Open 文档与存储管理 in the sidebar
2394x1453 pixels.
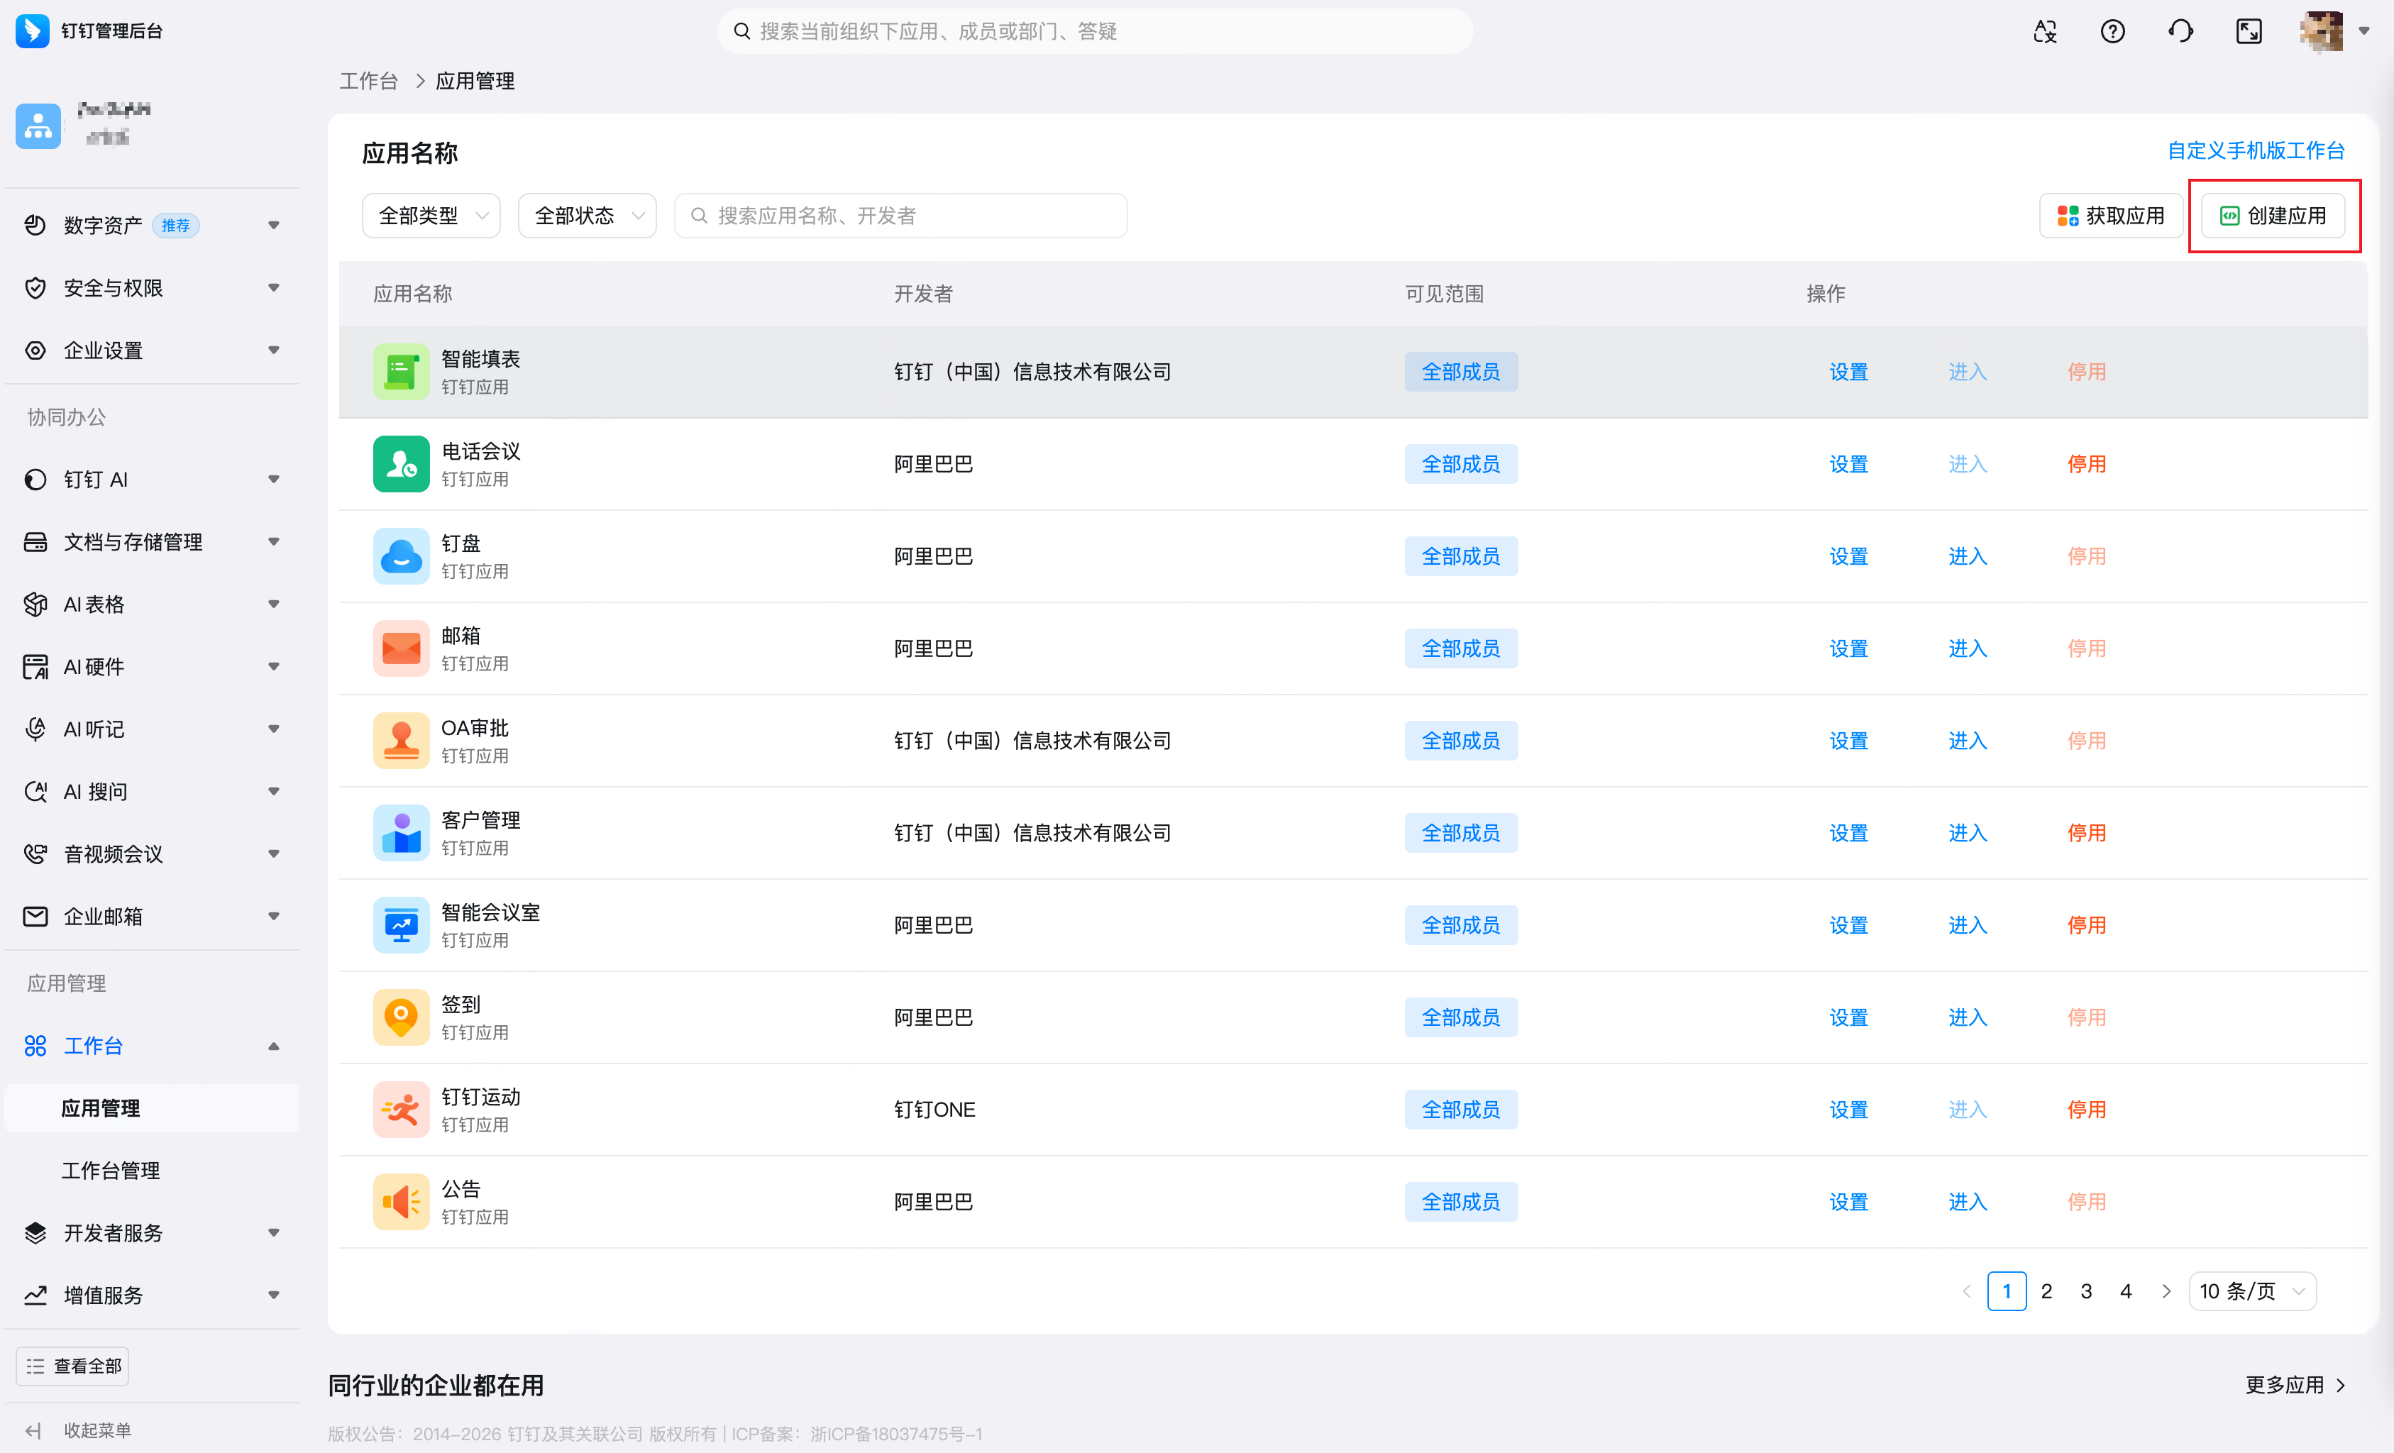(153, 542)
